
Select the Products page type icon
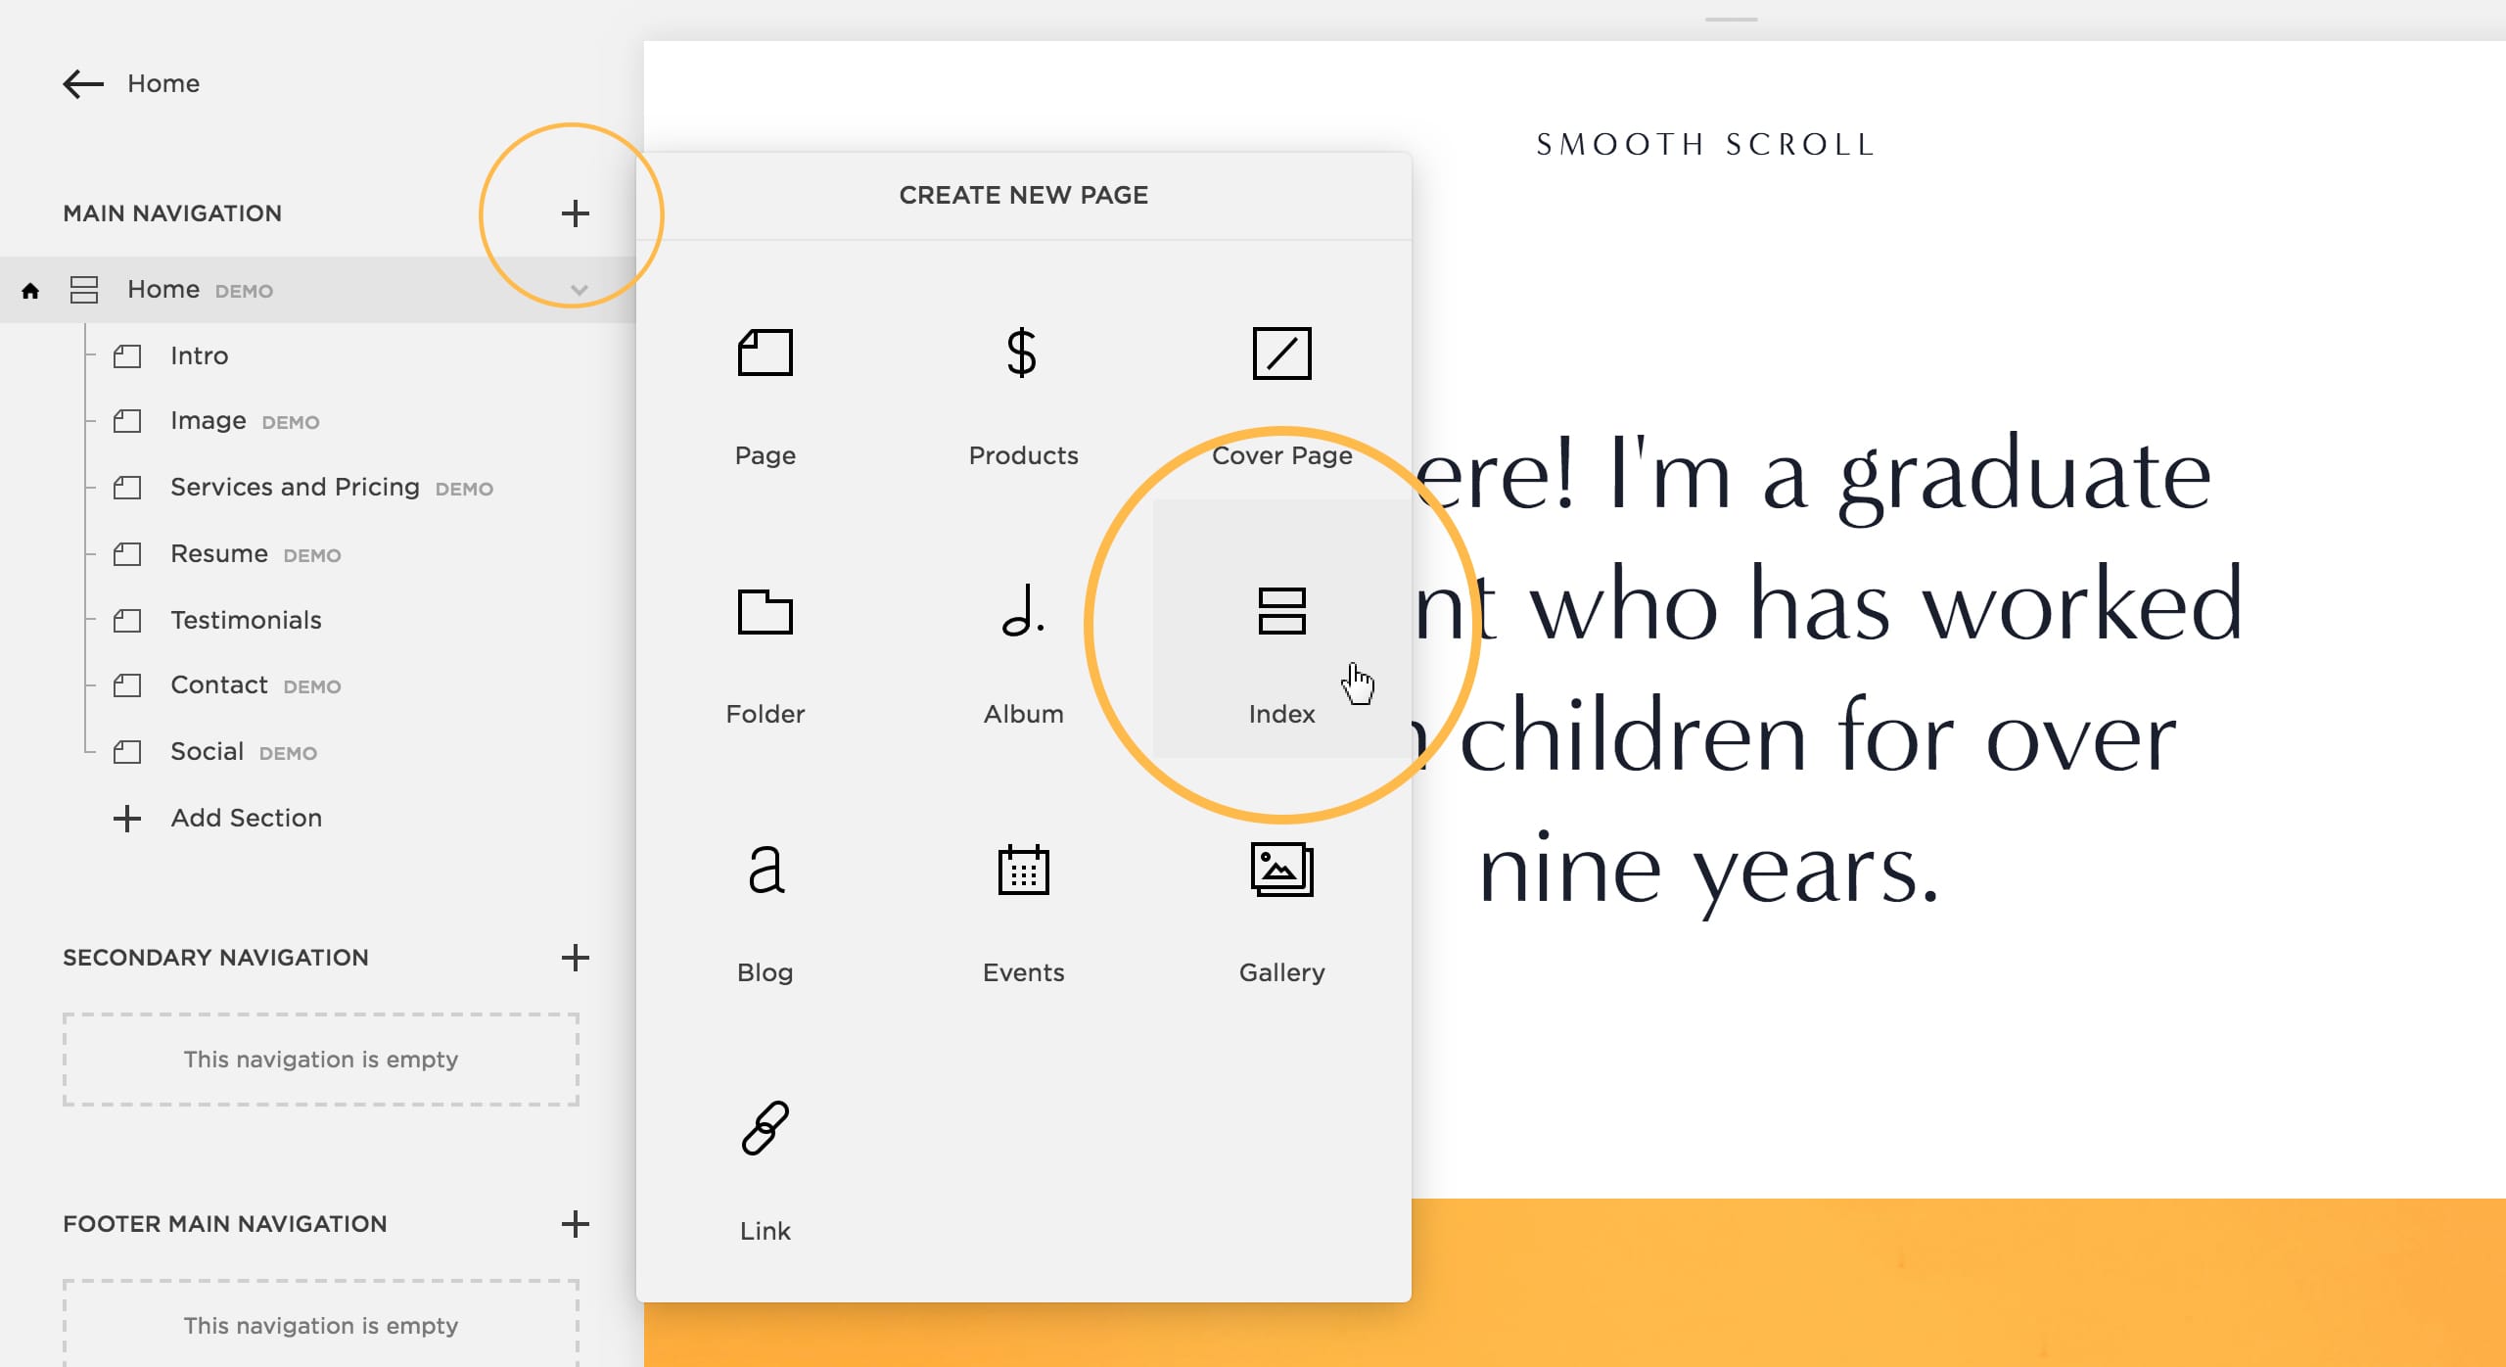pos(1022,352)
